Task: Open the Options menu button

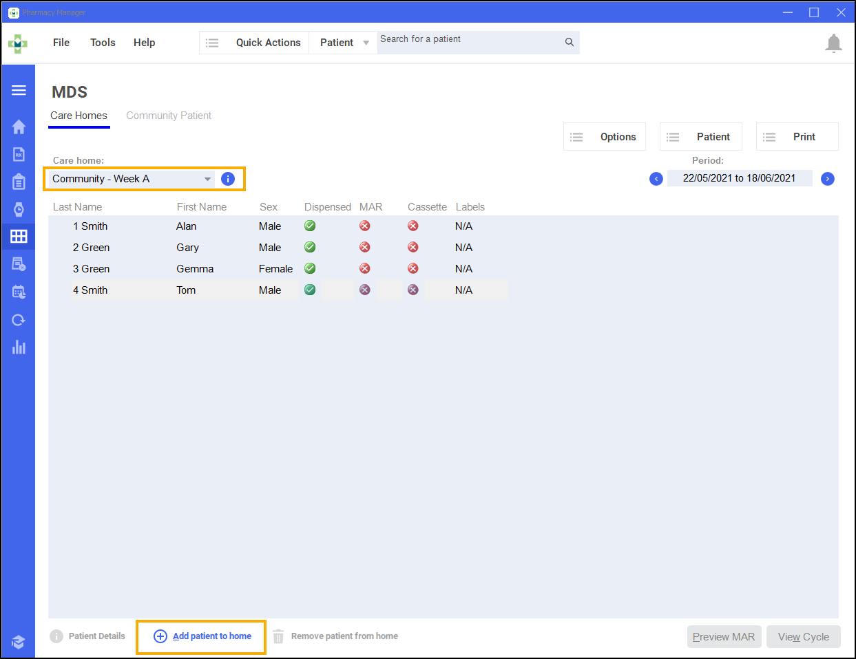Action: pyautogui.click(x=605, y=137)
